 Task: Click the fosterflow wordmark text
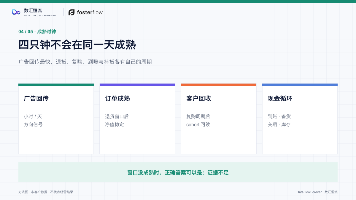[90, 12]
